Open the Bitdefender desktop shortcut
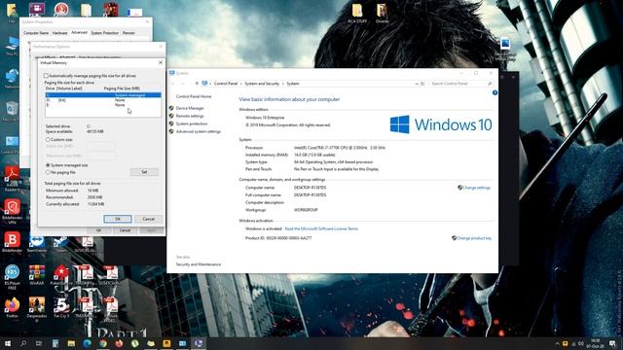Screen dimensions: 623x350 click(x=12, y=242)
